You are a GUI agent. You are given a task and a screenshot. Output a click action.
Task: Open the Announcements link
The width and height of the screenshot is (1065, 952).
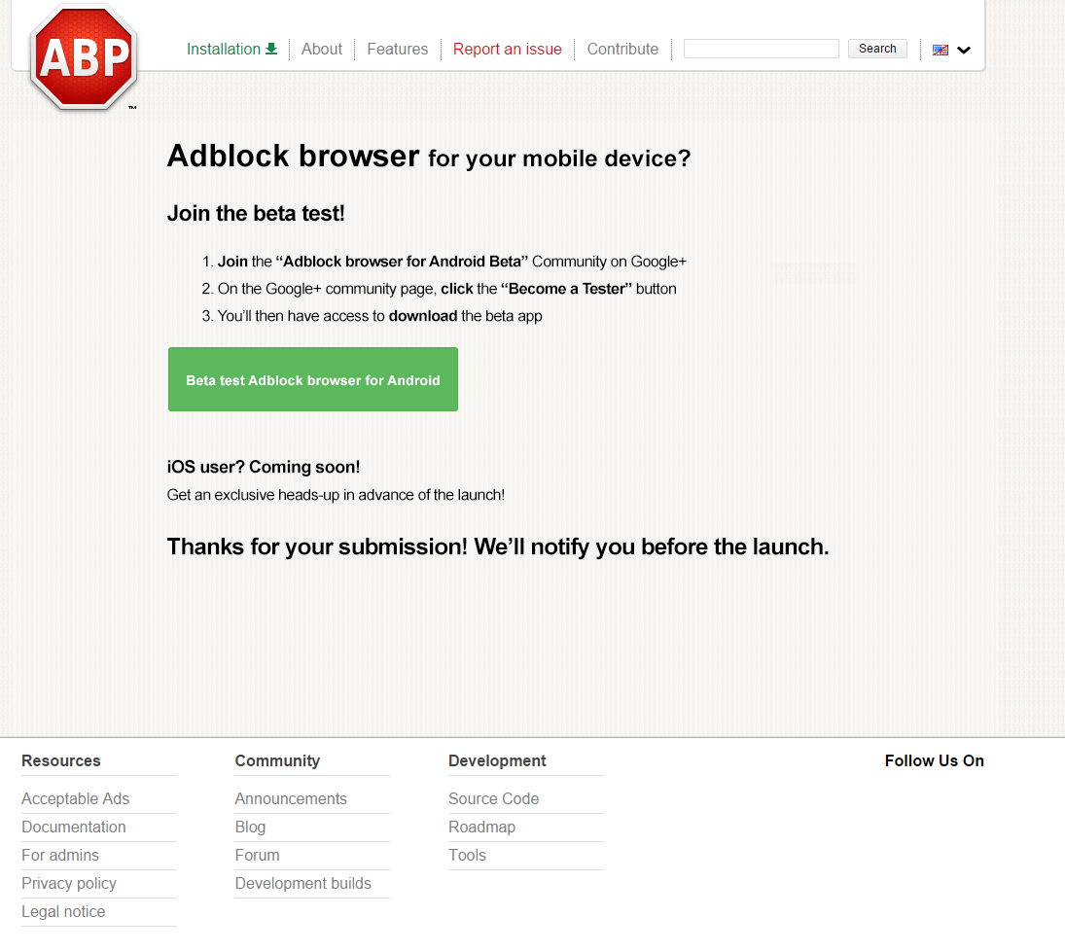coord(291,798)
